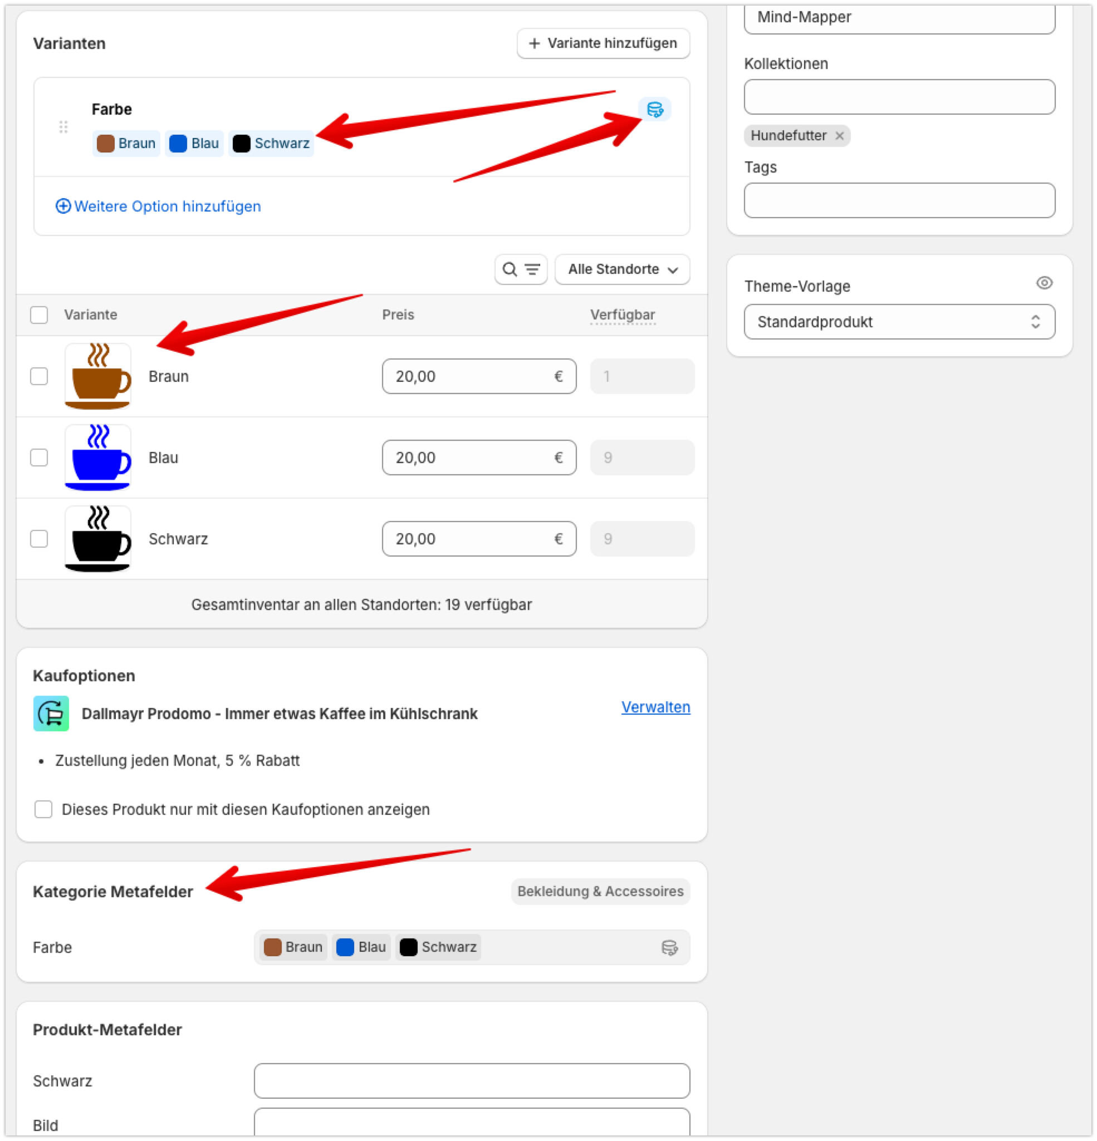Open the Alle Standorte dropdown
This screenshot has width=1097, height=1141.
[622, 269]
